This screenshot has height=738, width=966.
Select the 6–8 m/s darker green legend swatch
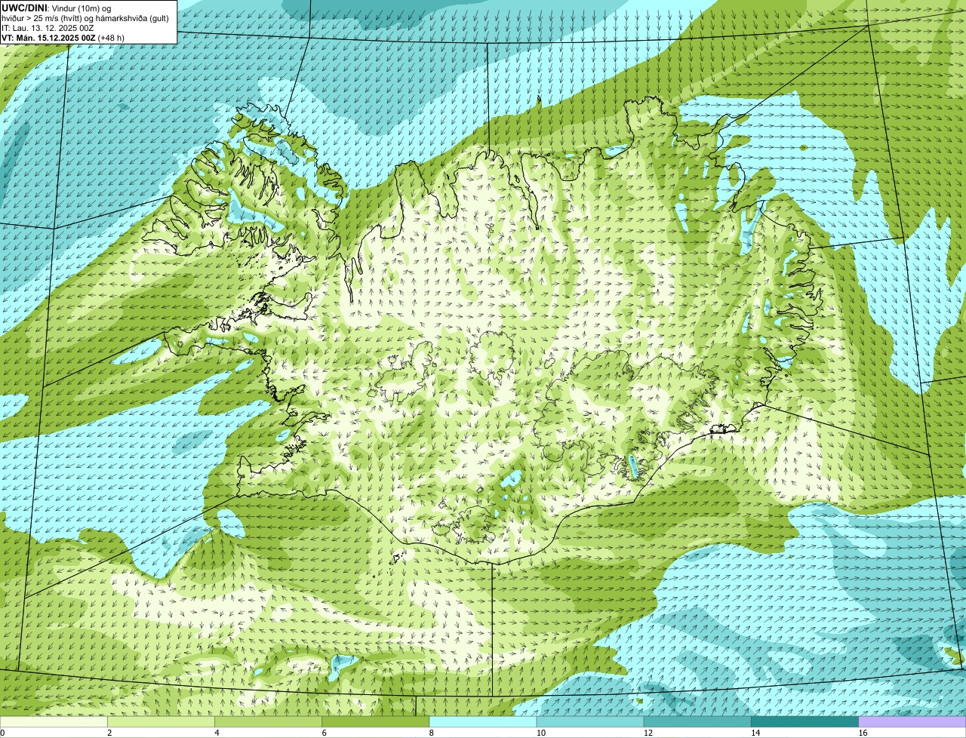[376, 722]
